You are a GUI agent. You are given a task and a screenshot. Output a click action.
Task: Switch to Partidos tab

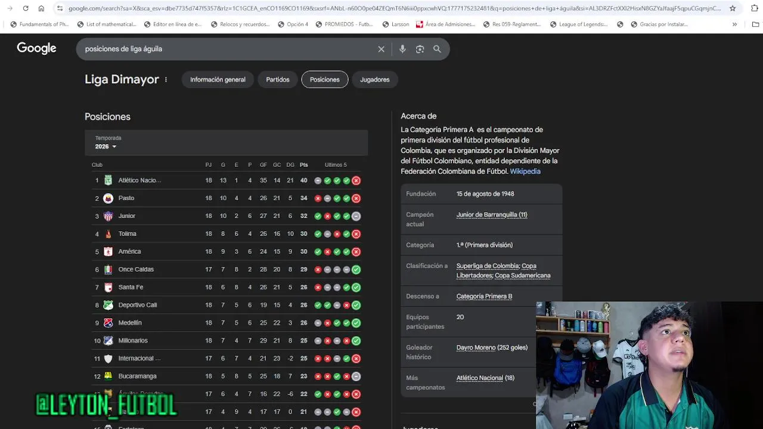click(x=278, y=80)
